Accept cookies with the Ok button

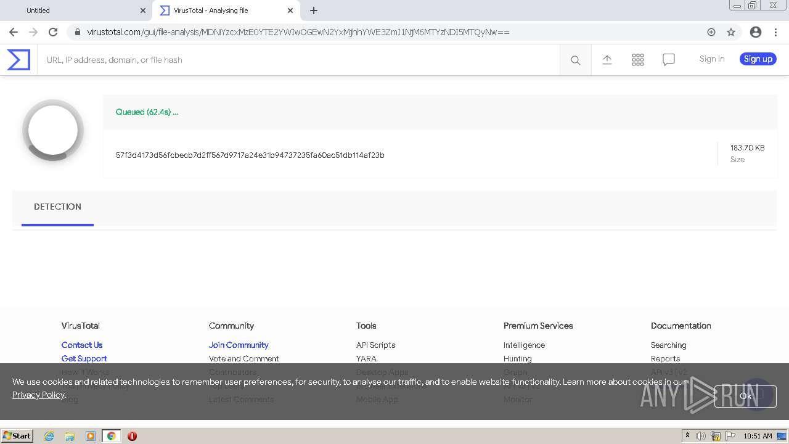[x=745, y=396]
